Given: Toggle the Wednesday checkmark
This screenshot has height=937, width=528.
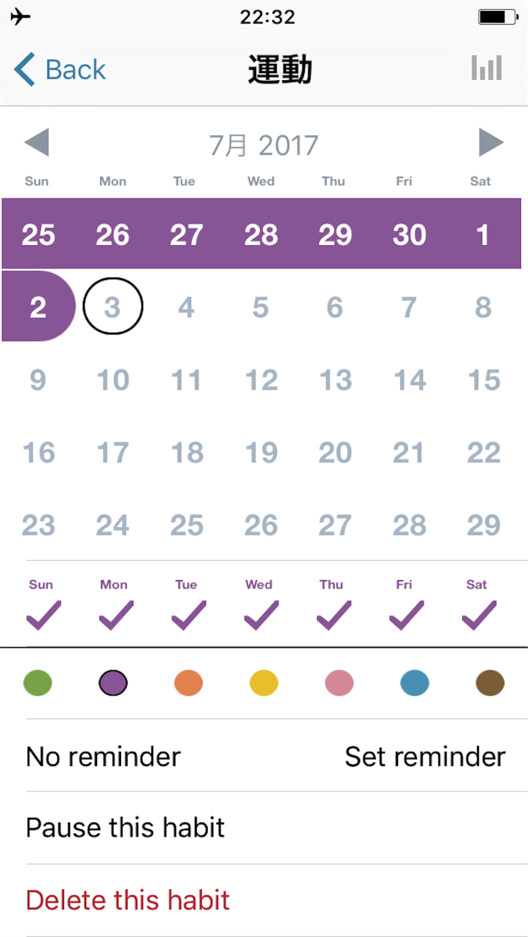Looking at the screenshot, I should click(x=261, y=615).
